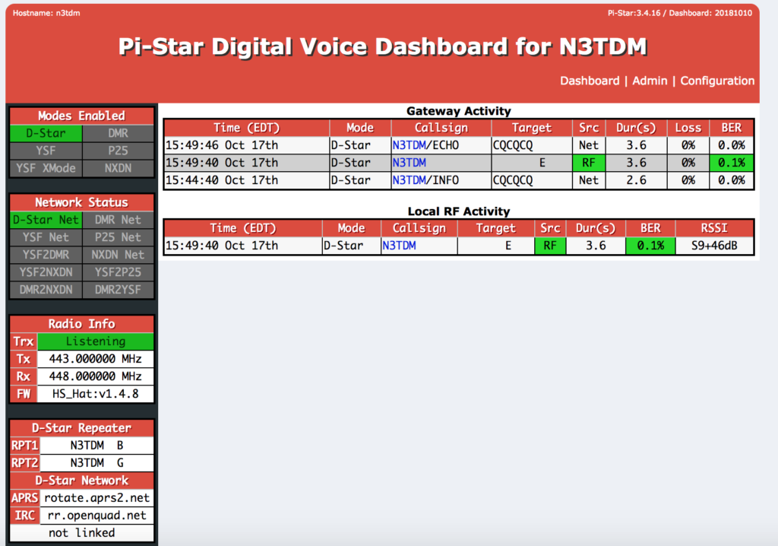This screenshot has height=546, width=778.
Task: Open N3TDM callsign in Local RF Activity
Action: [398, 246]
